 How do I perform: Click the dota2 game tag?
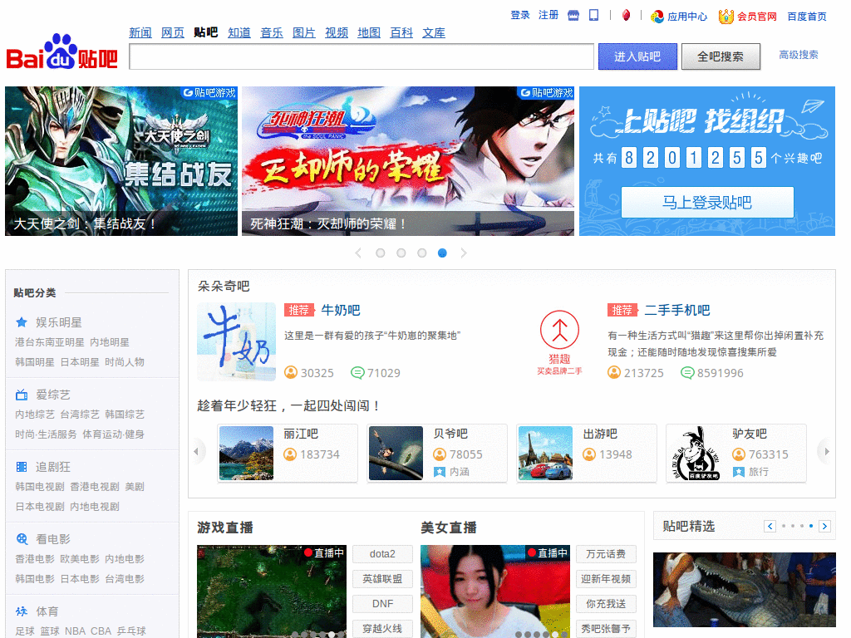[x=382, y=554]
